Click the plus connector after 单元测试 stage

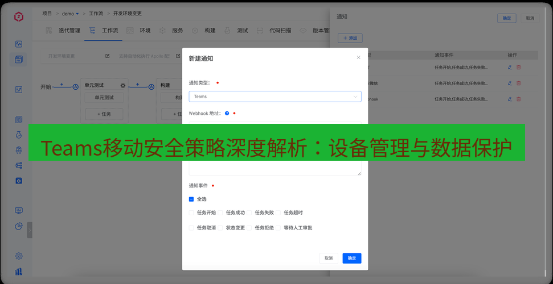138,85
